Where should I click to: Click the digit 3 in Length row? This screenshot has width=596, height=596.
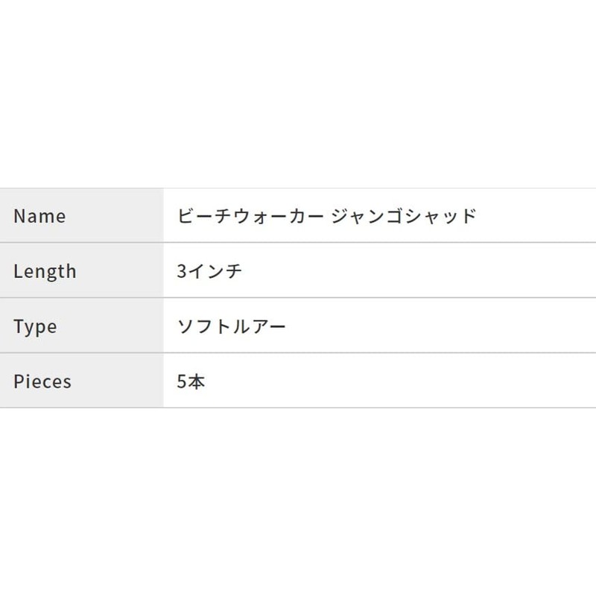tap(182, 271)
